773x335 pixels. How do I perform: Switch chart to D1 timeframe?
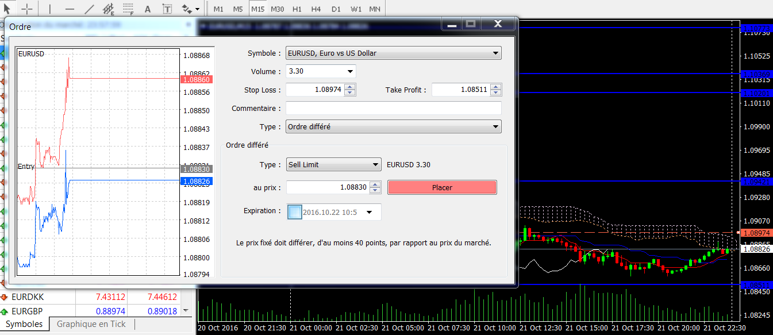pyautogui.click(x=336, y=9)
